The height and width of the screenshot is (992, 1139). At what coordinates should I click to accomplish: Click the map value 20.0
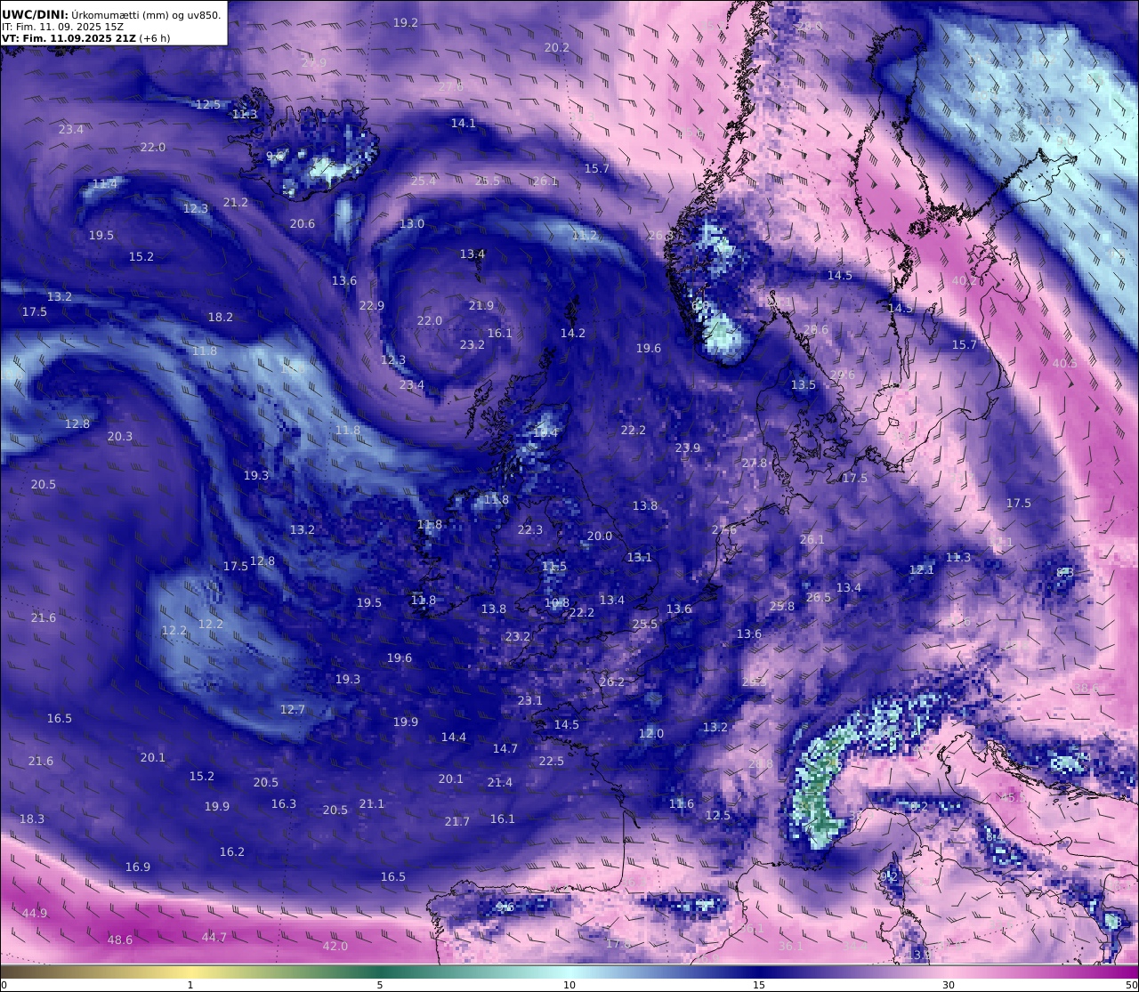coord(600,536)
